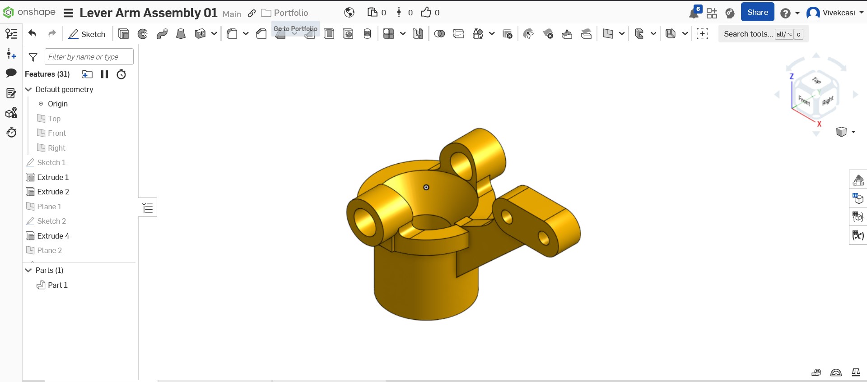Select the Sweep tool
The image size is (867, 382).
tap(162, 34)
